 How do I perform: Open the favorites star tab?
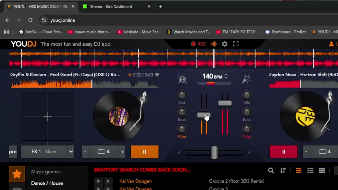click(17, 174)
